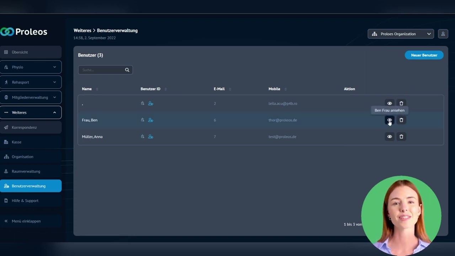Image resolution: width=455 pixels, height=256 pixels.
Task: Click the Aktion column header
Action: coord(349,89)
